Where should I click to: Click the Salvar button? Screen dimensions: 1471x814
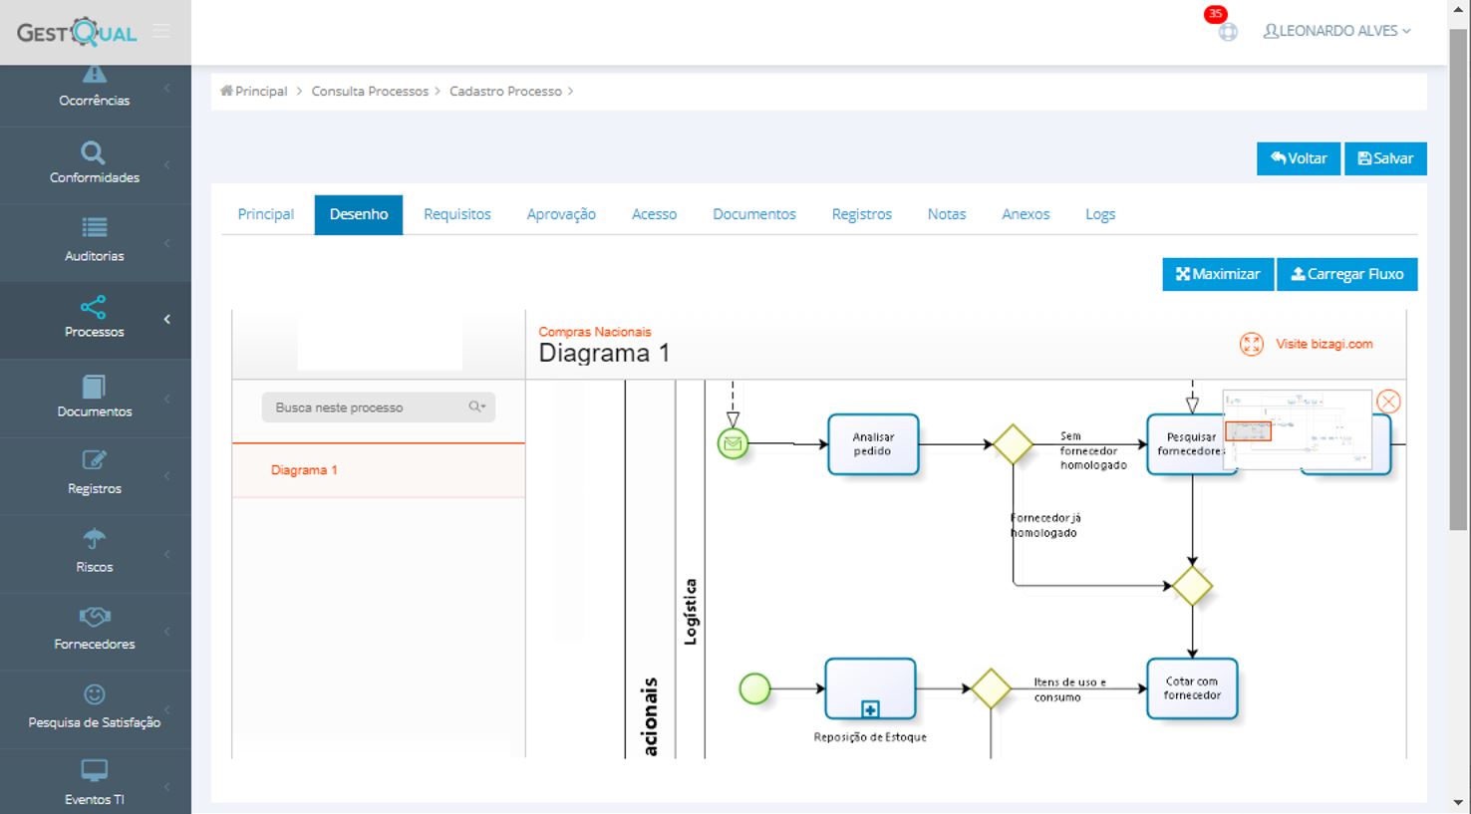(1385, 158)
